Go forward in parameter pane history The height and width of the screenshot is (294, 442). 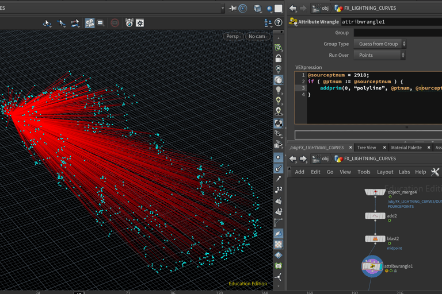coord(303,8)
